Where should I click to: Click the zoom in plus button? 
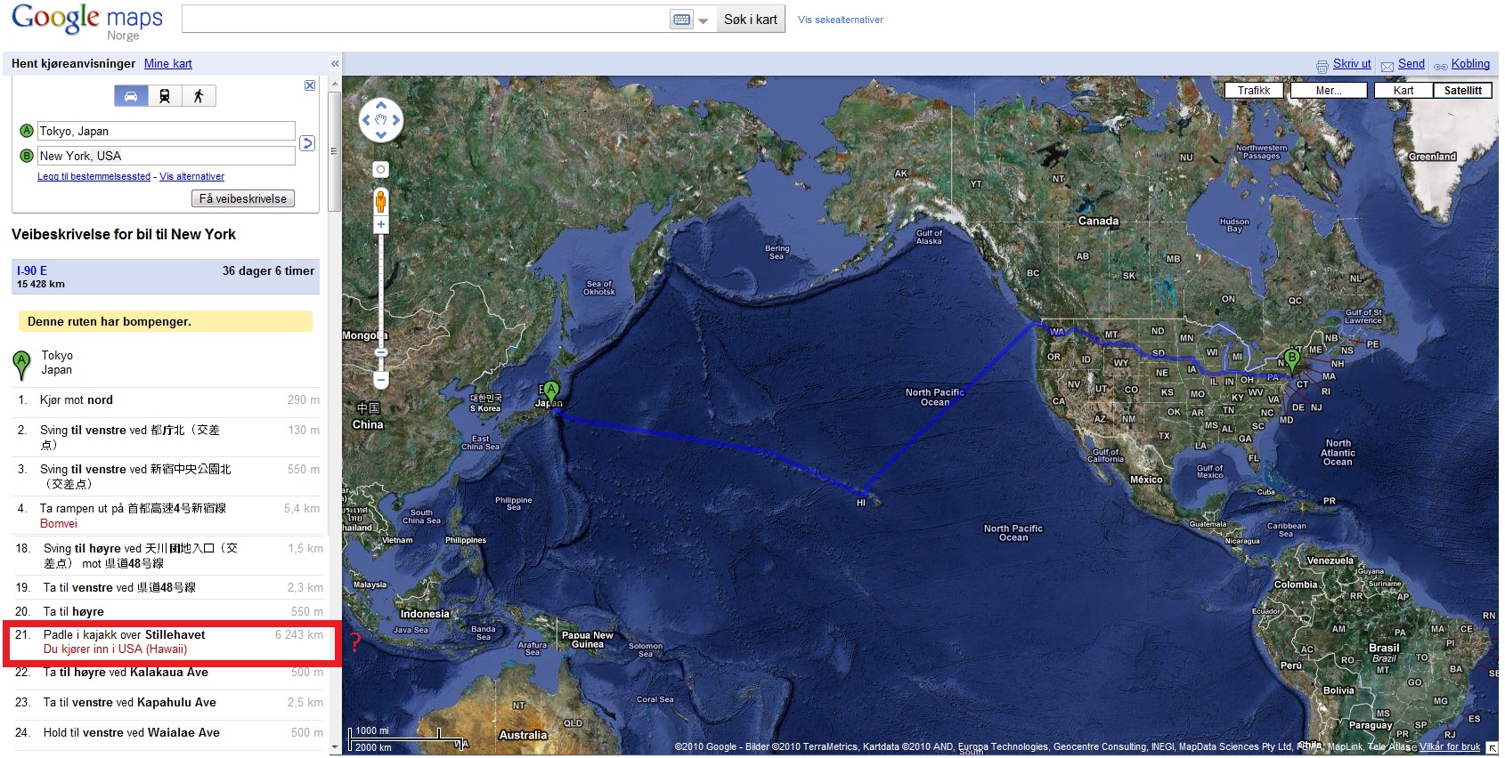tap(381, 224)
